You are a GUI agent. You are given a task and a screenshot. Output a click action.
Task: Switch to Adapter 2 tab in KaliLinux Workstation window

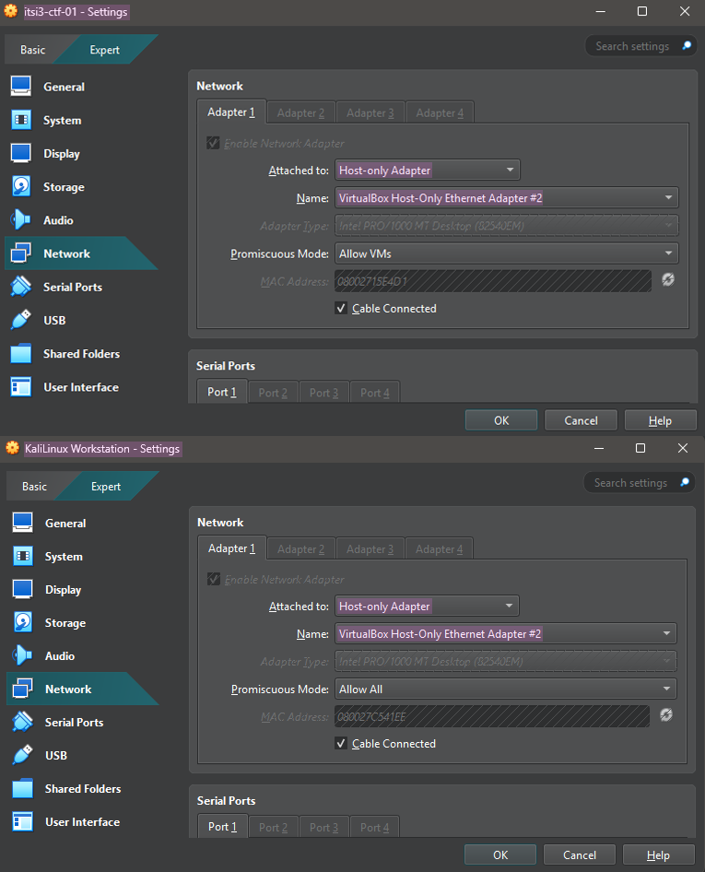click(300, 548)
